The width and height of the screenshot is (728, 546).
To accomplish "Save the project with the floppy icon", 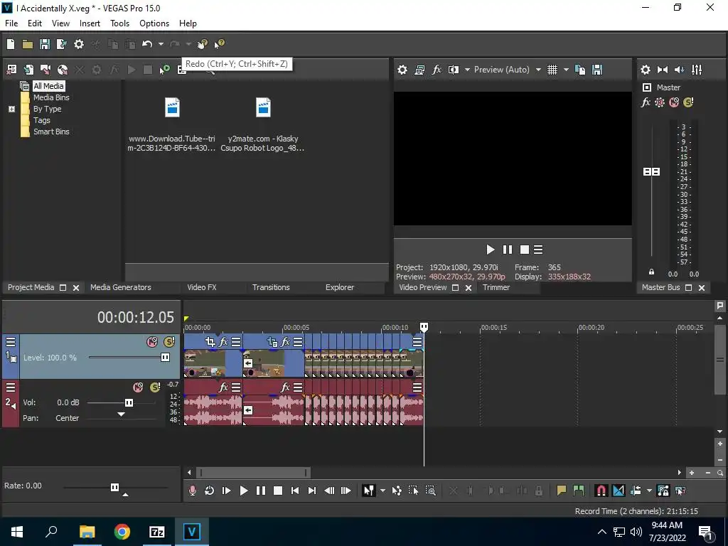I will coord(45,44).
